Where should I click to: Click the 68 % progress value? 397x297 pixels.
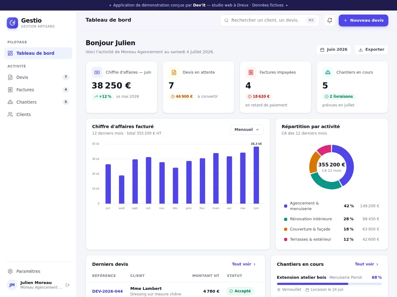click(377, 278)
